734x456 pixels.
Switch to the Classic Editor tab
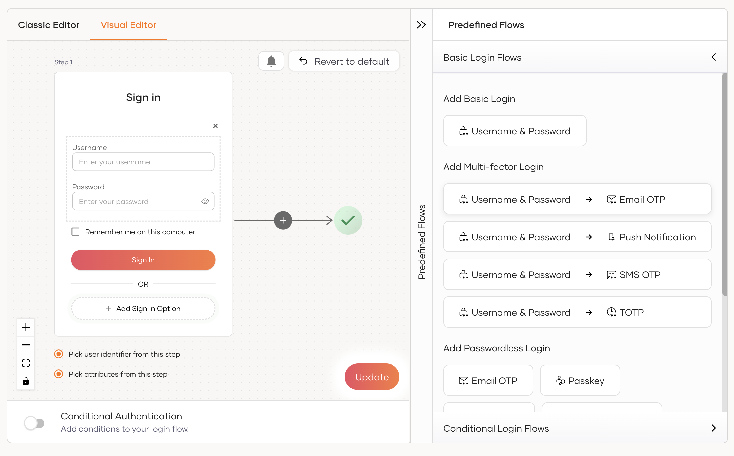48,25
